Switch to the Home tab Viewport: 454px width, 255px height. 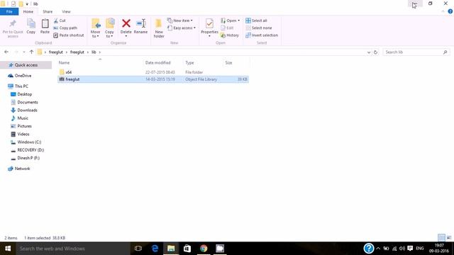(28, 11)
